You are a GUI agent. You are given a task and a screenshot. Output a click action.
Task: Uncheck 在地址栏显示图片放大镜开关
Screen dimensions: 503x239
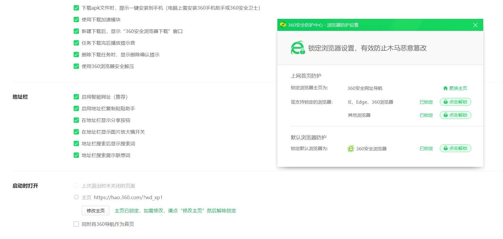(76, 132)
